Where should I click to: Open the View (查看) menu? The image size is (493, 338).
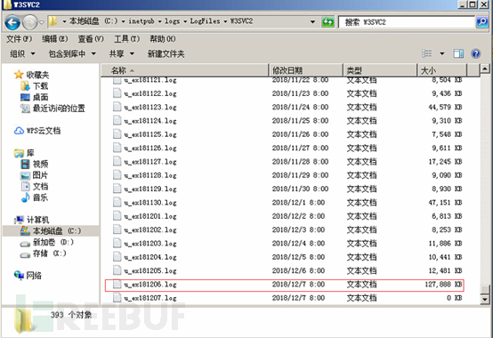click(x=91, y=39)
